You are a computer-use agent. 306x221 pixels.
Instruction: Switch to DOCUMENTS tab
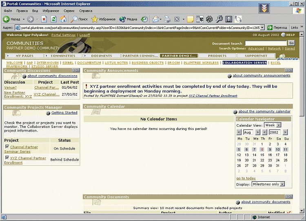tap(102, 56)
